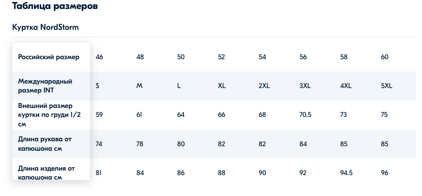Click garment length value 86
The width and height of the screenshot is (422, 196).
(181, 173)
